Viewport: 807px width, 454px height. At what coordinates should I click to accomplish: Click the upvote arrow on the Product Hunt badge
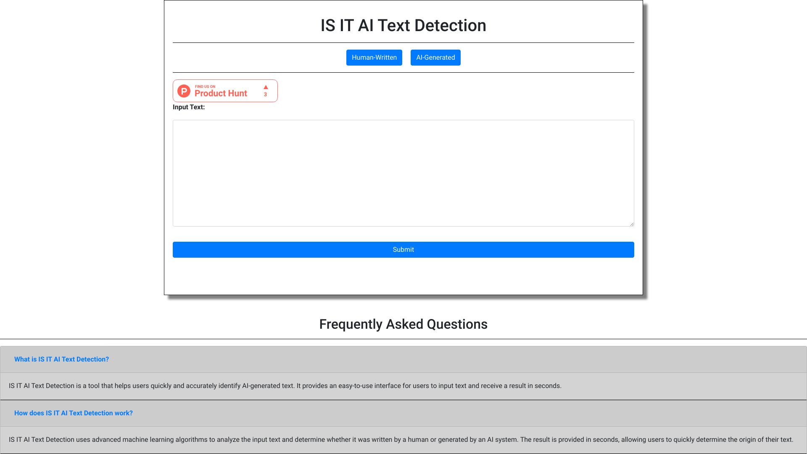[266, 87]
